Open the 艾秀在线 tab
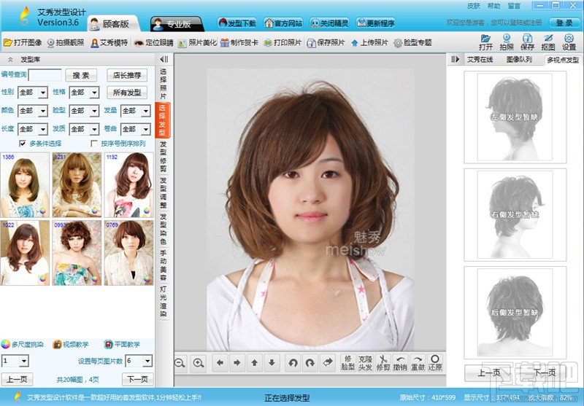This screenshot has height=406, width=584. pos(480,60)
